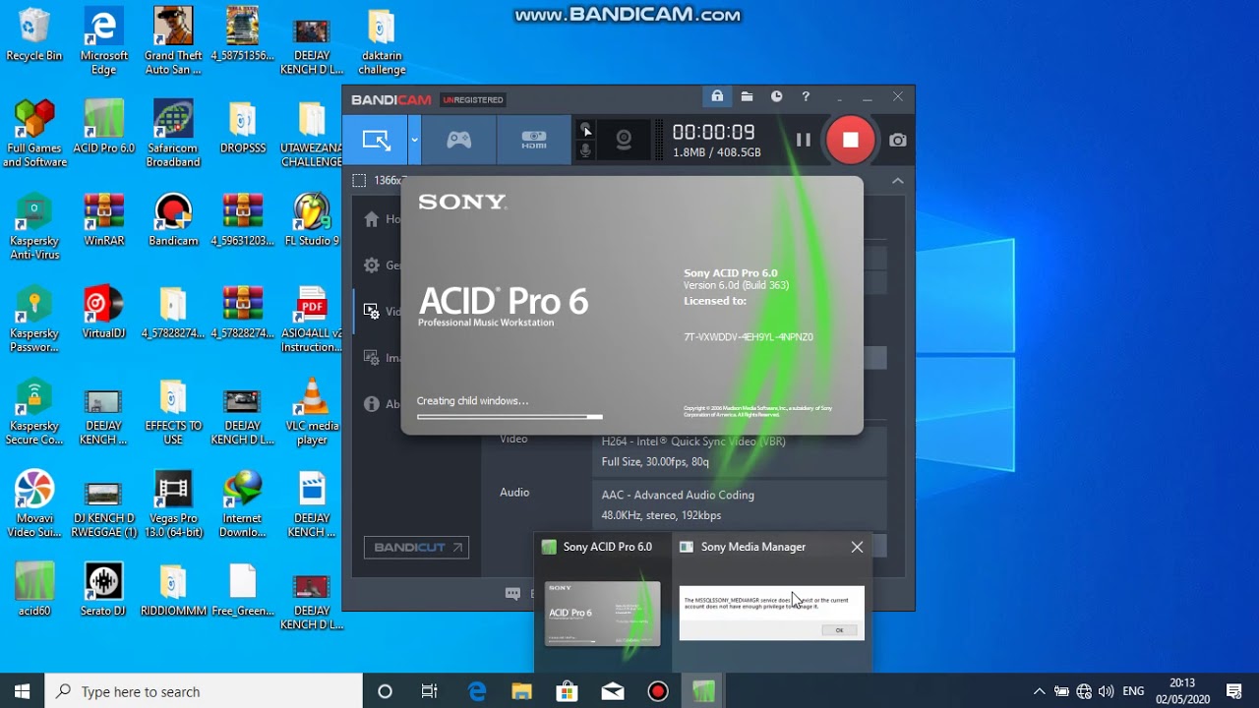This screenshot has height=708, width=1259.
Task: Select the Sony Media Manager preview thumbnail
Action: point(771,613)
